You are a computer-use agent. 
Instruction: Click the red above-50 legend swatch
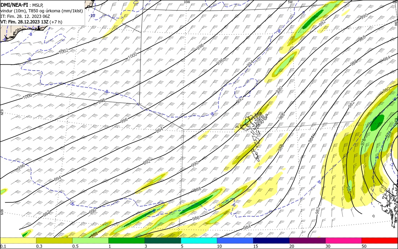(x=380, y=241)
